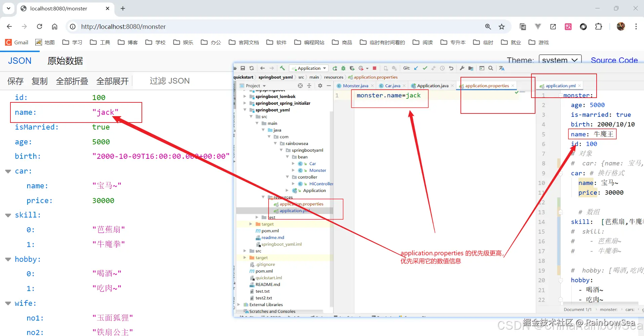Screen dimensions: 644x336
Task: Open a new browser tab
Action: click(x=123, y=8)
